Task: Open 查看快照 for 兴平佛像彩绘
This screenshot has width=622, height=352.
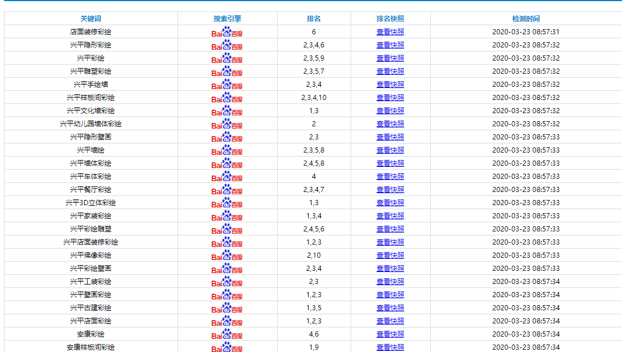Action: (391, 255)
